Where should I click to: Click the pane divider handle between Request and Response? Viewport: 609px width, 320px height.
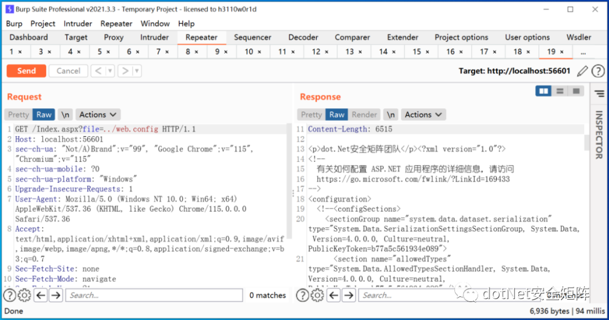coord(293,193)
